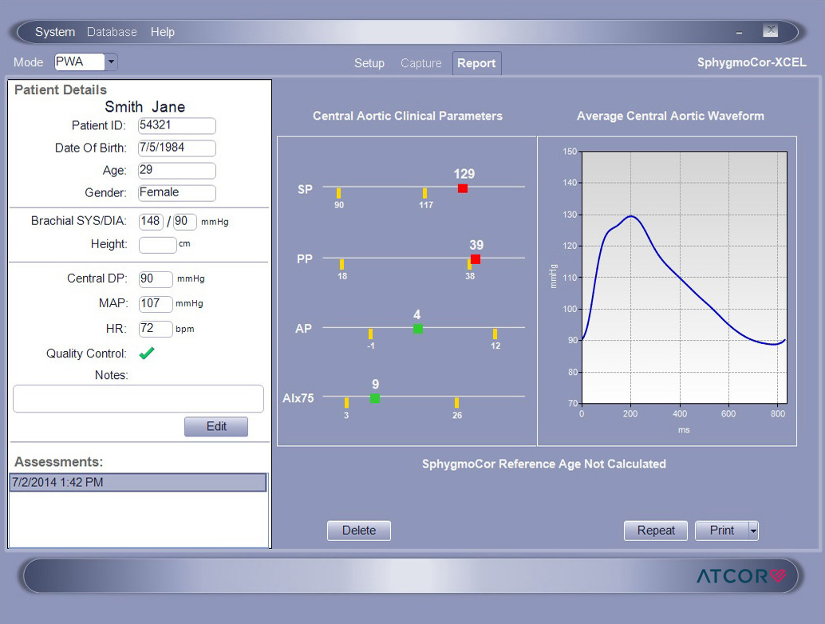This screenshot has width=825, height=624.
Task: Click the Height input field
Action: [x=157, y=245]
